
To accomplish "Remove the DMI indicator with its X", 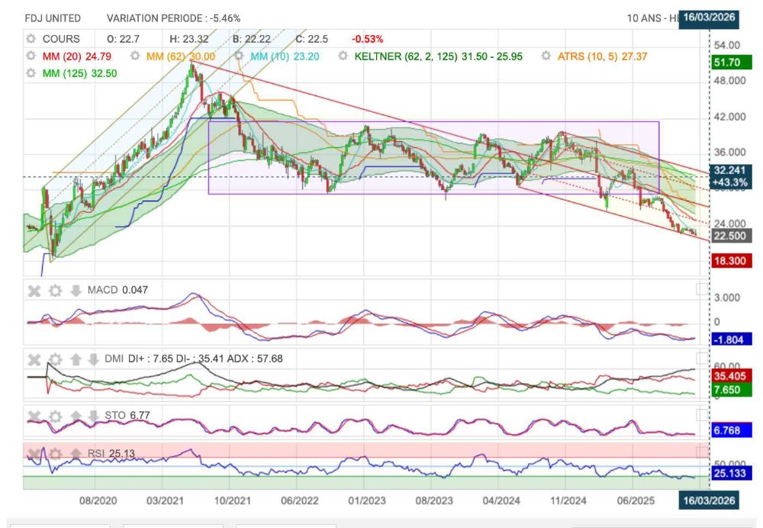I will (x=34, y=359).
